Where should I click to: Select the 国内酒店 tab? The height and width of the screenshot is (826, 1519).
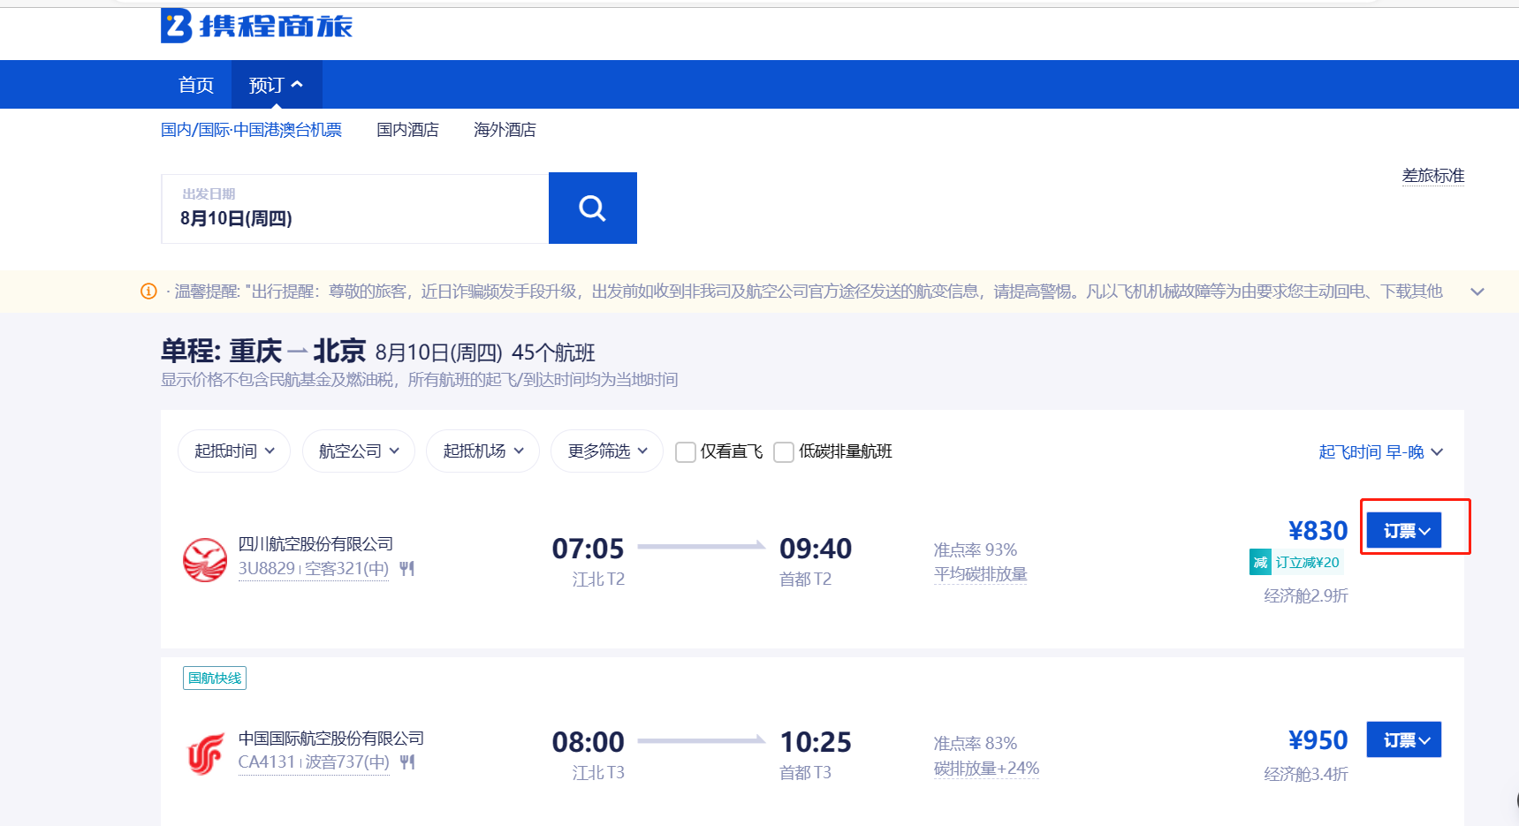pyautogui.click(x=407, y=130)
